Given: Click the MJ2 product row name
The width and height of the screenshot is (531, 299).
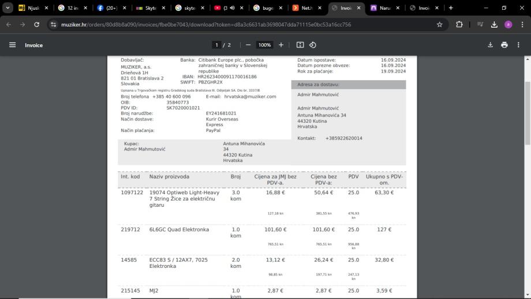Looking at the screenshot, I should tap(154, 290).
